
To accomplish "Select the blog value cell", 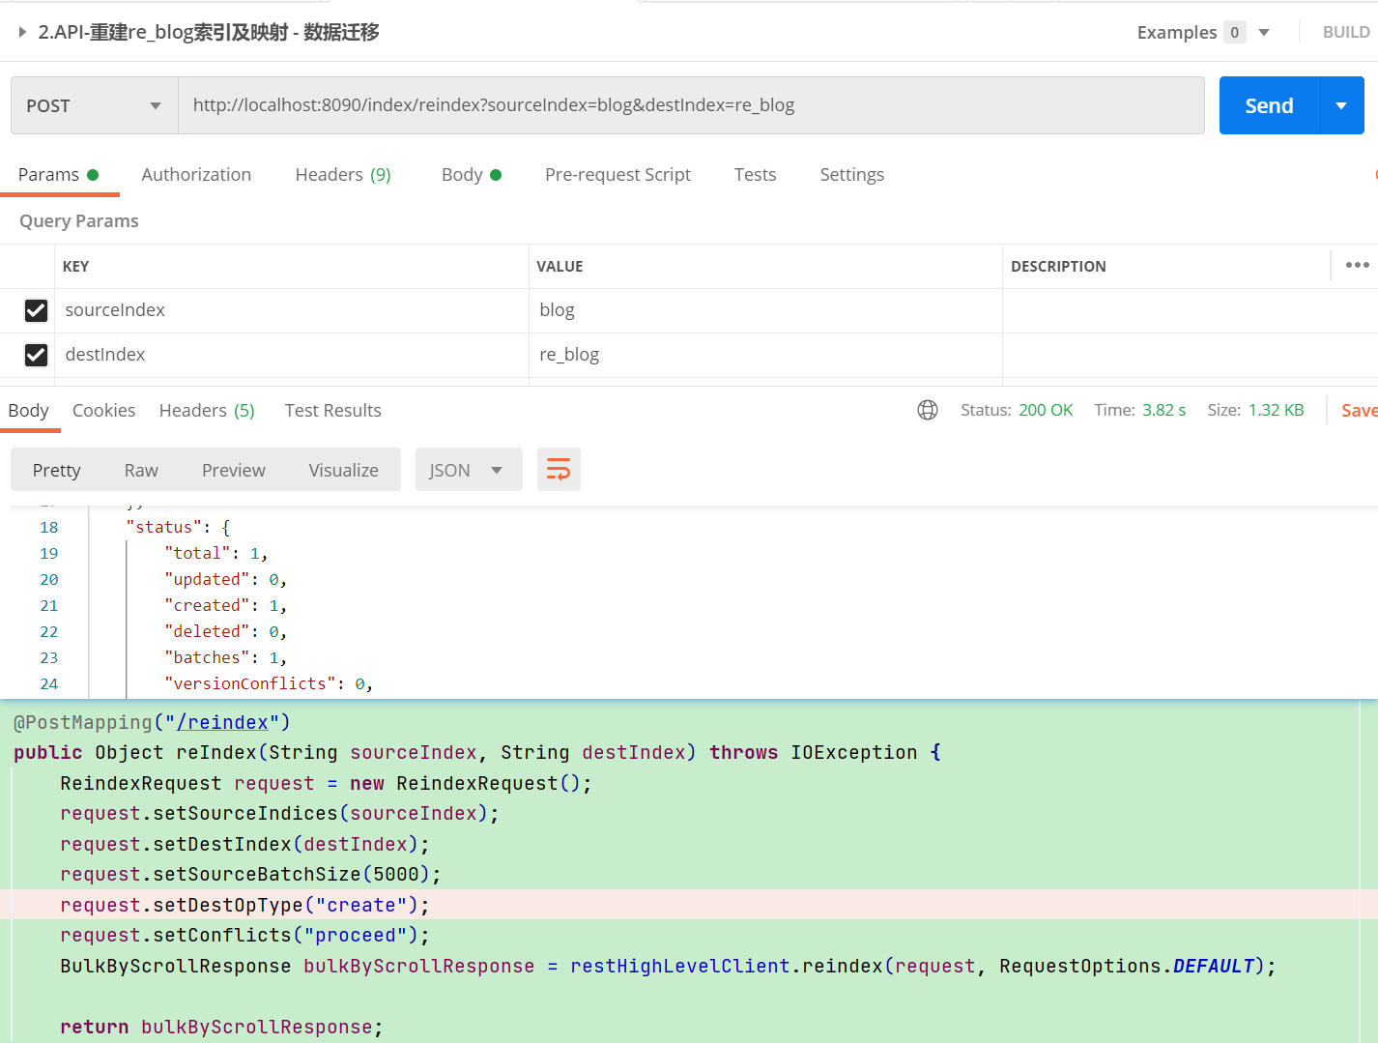I will 765,310.
